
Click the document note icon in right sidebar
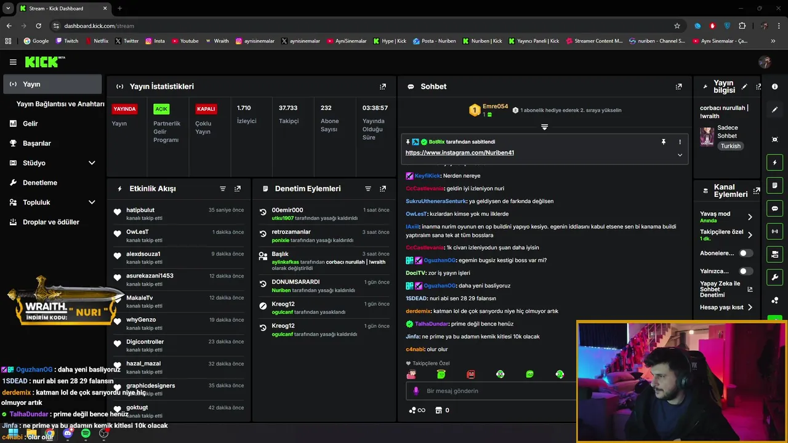(775, 185)
